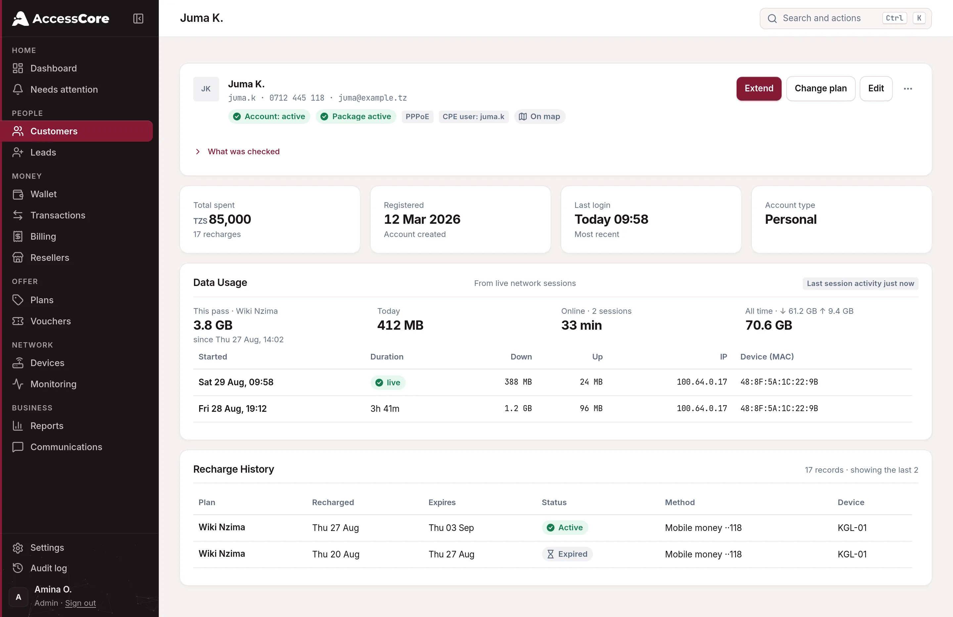Click the Account: active badge
Screen dimensions: 953x617
point(269,117)
